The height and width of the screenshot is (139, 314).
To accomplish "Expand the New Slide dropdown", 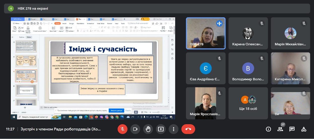I will (x=53, y=31).
